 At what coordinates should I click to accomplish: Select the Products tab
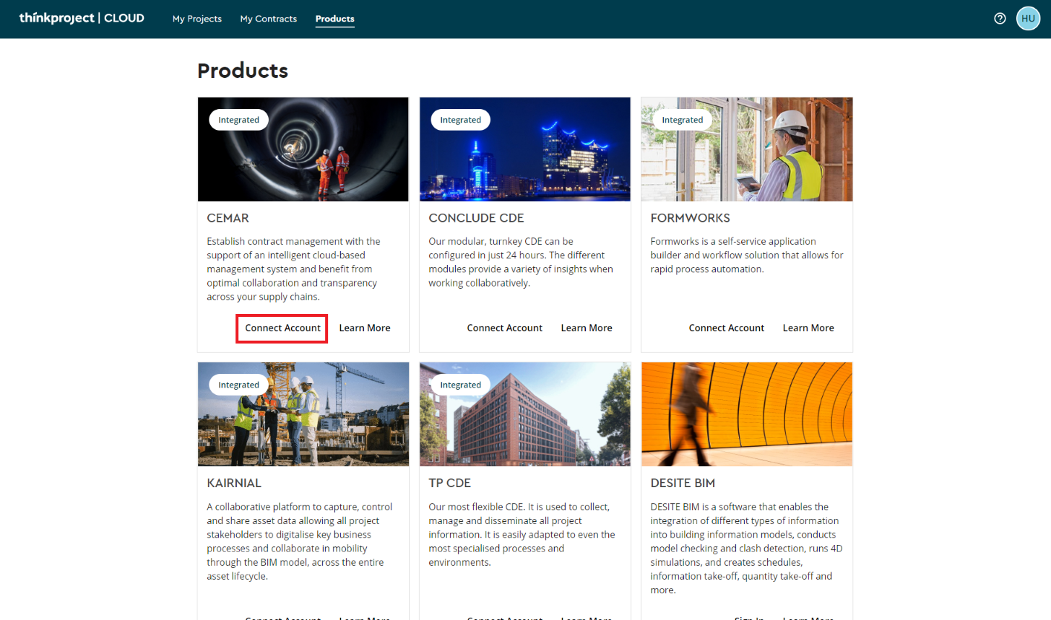click(x=335, y=19)
